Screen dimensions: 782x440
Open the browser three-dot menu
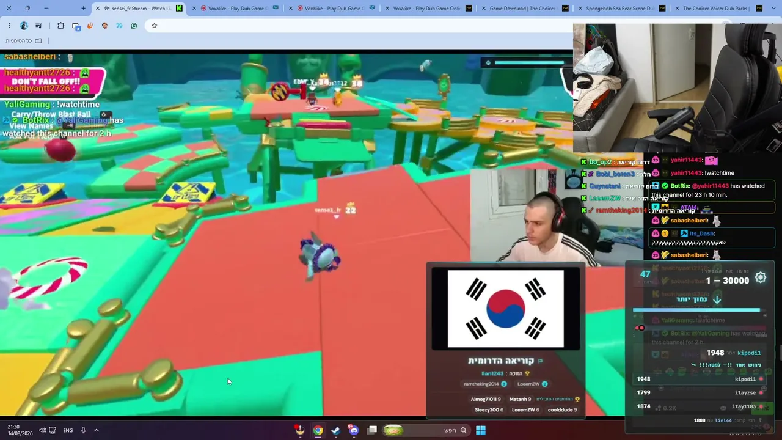(9, 26)
